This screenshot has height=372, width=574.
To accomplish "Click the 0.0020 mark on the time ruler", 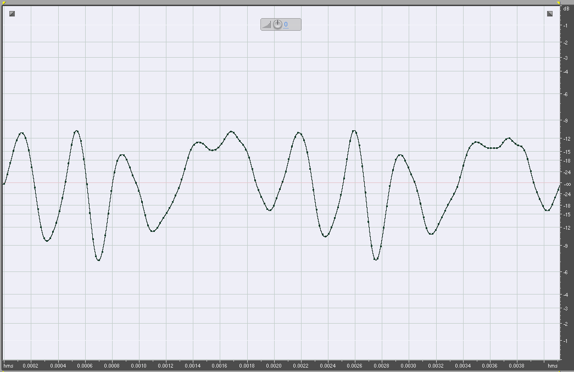I will 274,365.
